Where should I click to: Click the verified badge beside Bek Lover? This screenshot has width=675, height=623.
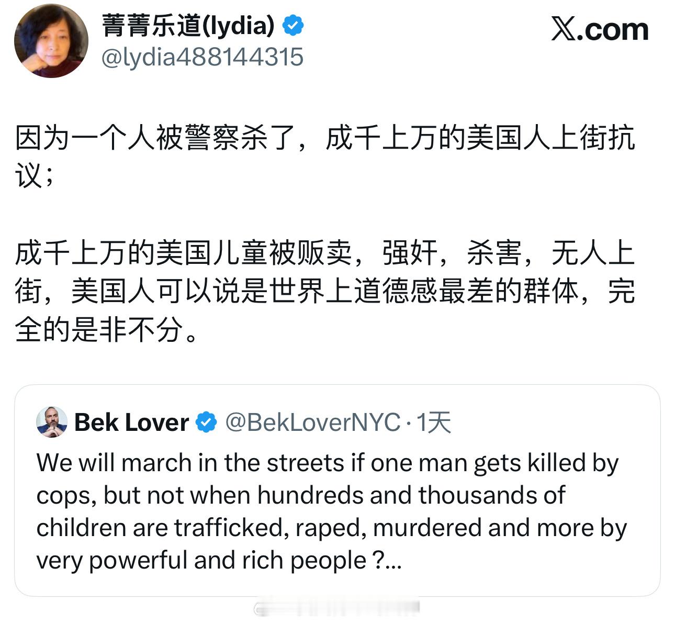[x=206, y=420]
